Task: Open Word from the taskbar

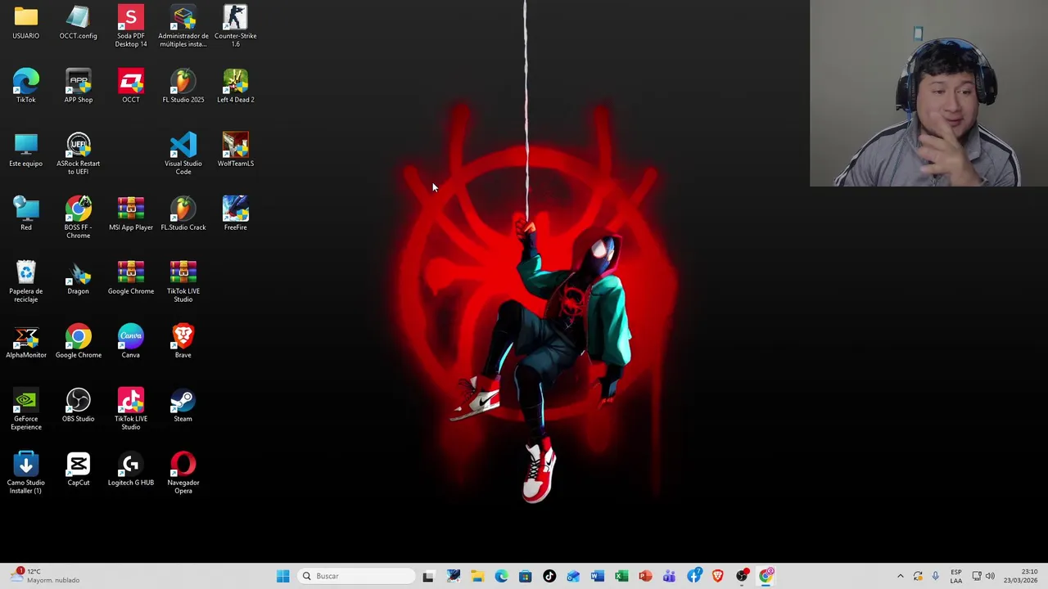Action: click(598, 576)
